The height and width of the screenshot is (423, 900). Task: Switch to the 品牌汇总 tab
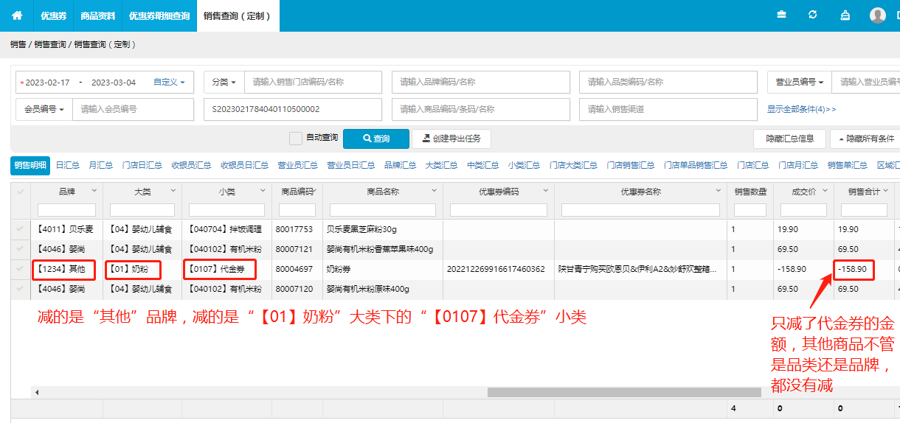pos(400,165)
